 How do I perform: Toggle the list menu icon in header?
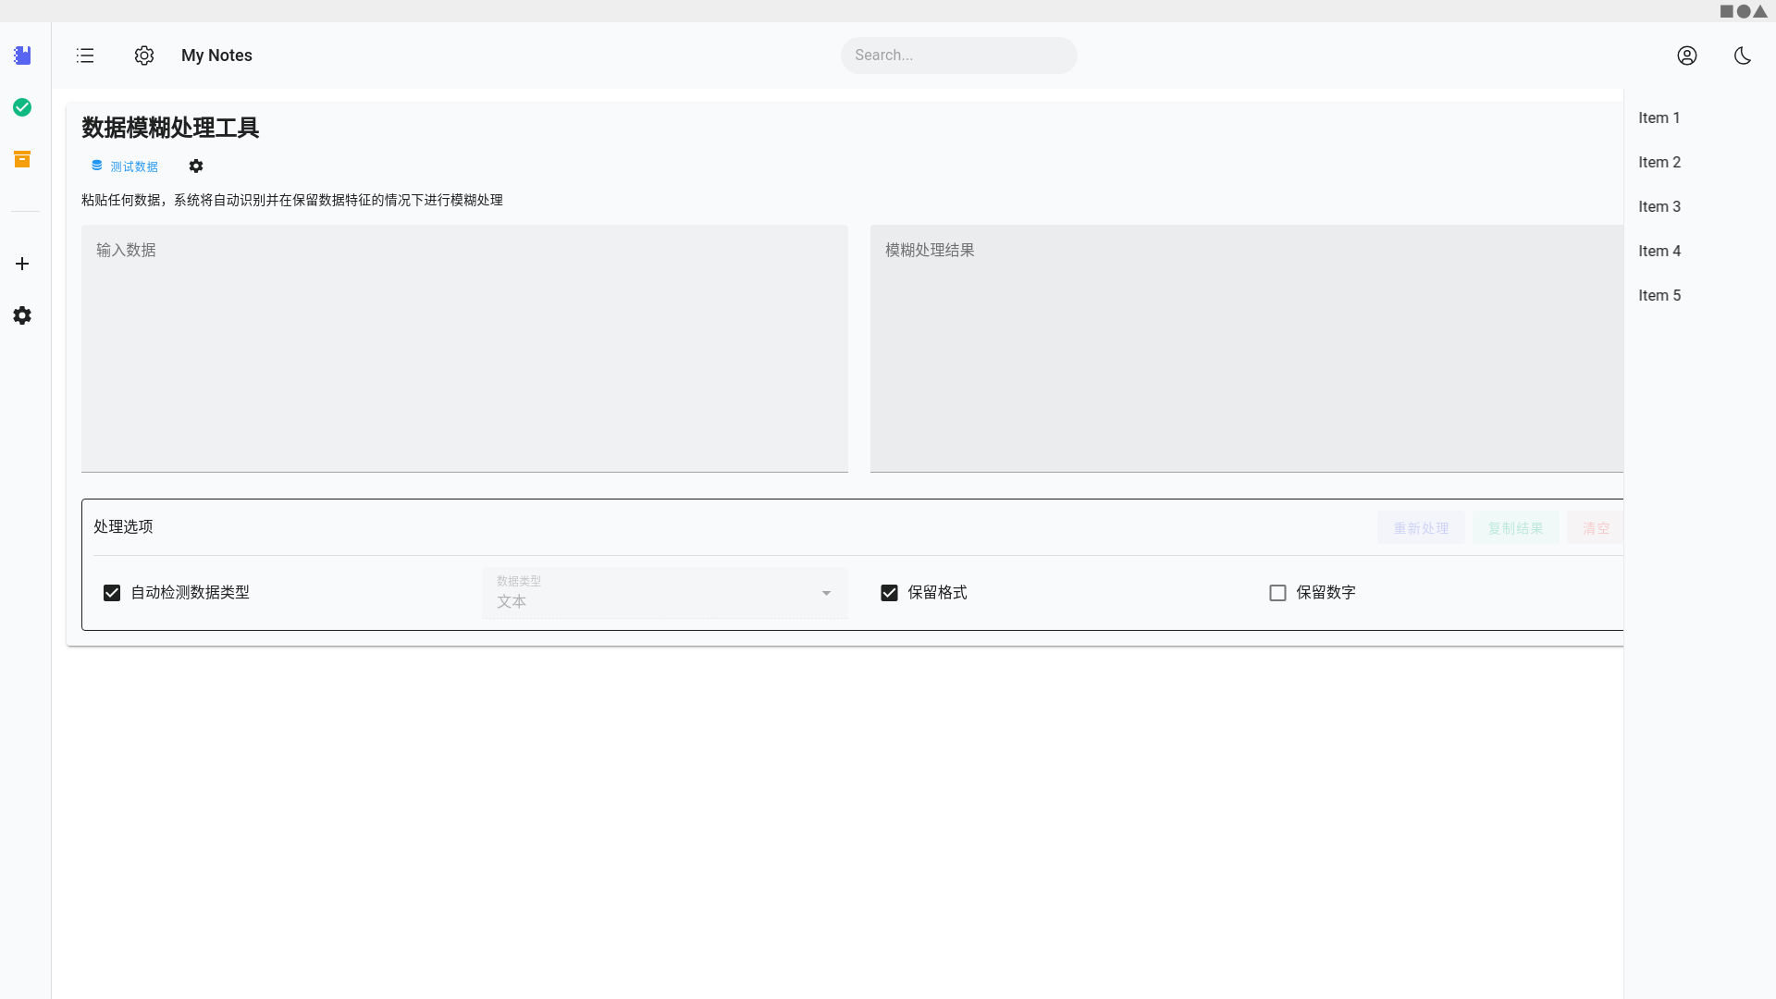pos(85,55)
